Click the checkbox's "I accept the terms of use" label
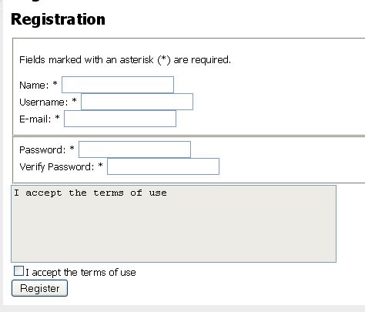Screen dimensions: 365x312 point(81,273)
